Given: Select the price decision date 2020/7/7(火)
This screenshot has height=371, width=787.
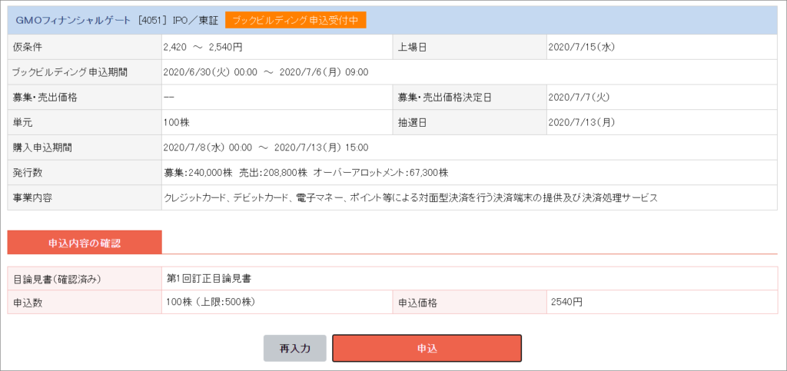Looking at the screenshot, I should 579,98.
